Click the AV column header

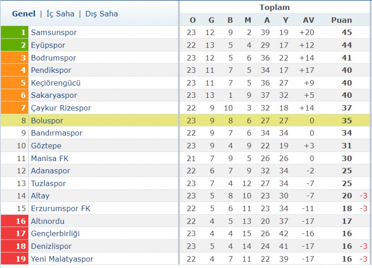pyautogui.click(x=308, y=20)
